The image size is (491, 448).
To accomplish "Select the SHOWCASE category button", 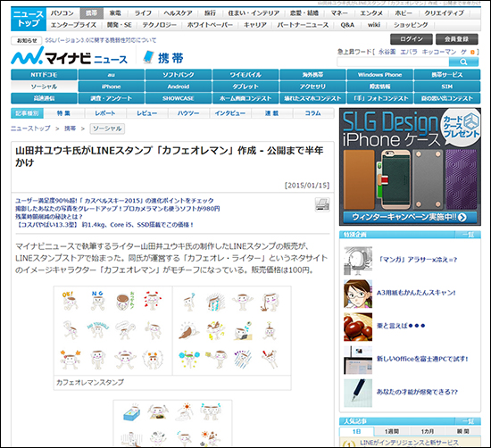I will coord(179,98).
